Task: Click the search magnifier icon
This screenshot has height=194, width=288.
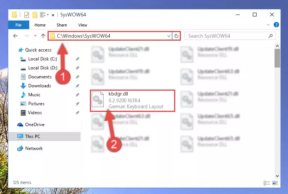Action: pyautogui.click(x=270, y=36)
